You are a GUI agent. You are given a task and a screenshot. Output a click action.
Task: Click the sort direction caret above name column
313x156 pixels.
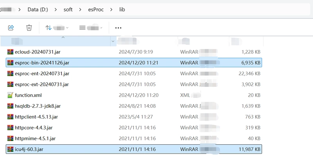tap(63, 37)
